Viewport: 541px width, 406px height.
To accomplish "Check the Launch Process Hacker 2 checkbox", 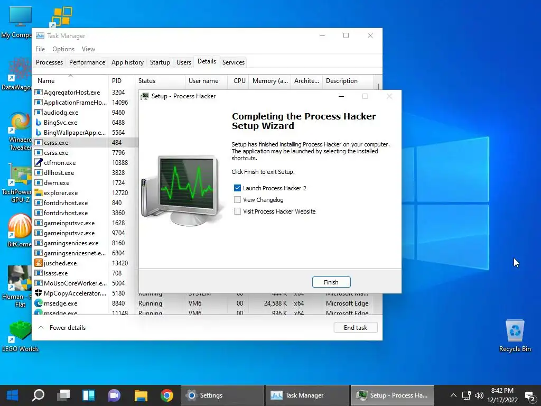I will [237, 188].
